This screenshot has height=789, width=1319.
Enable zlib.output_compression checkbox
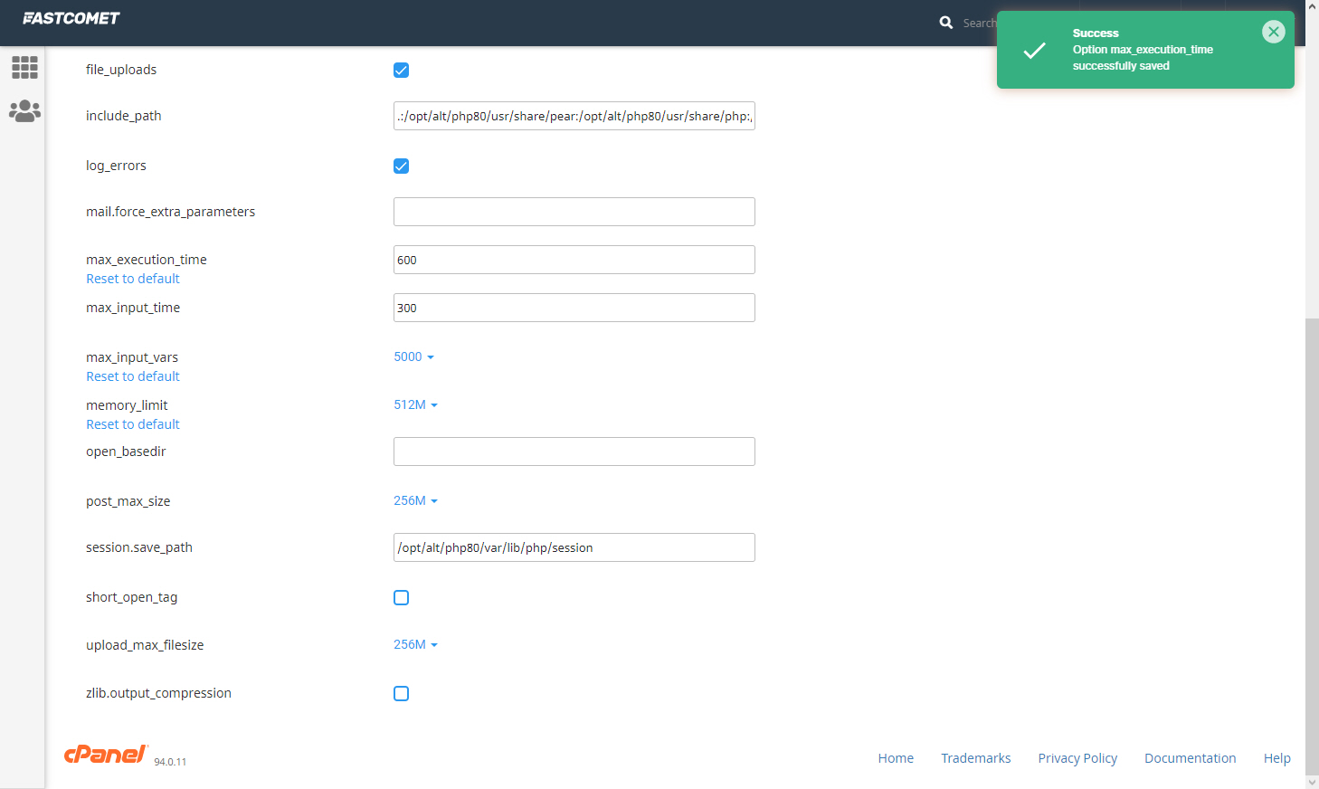pyautogui.click(x=402, y=694)
